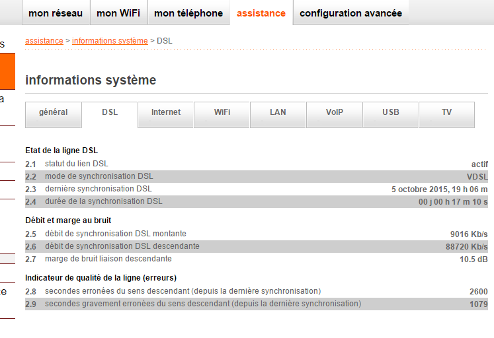Click the 10.5 dB noise margin value

click(x=473, y=259)
